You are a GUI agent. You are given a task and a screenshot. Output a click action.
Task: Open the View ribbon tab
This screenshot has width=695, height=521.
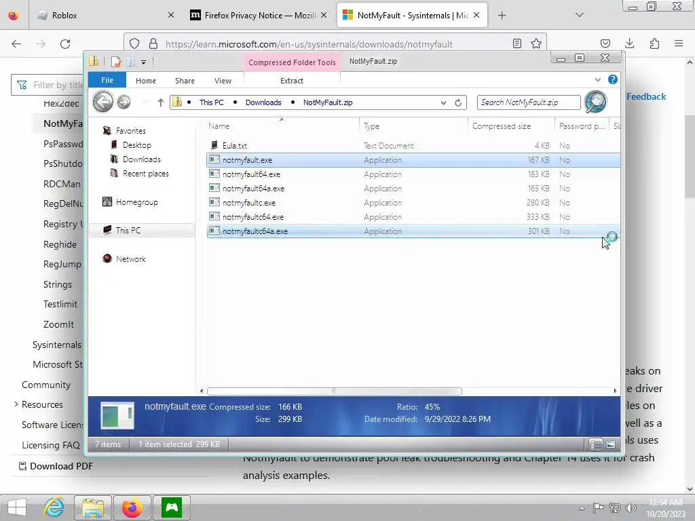(223, 81)
